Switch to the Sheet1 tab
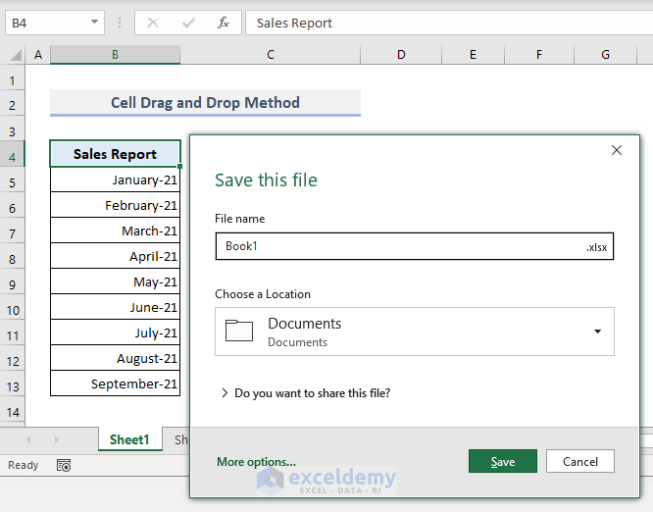Screen dimensions: 653x512 pyautogui.click(x=129, y=439)
